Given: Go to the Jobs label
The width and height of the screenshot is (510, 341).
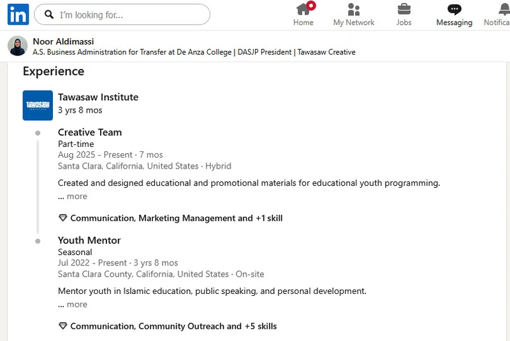Looking at the screenshot, I should point(404,22).
